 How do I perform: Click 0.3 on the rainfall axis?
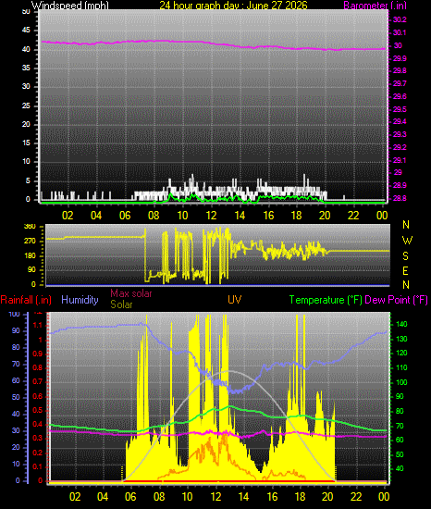38,439
